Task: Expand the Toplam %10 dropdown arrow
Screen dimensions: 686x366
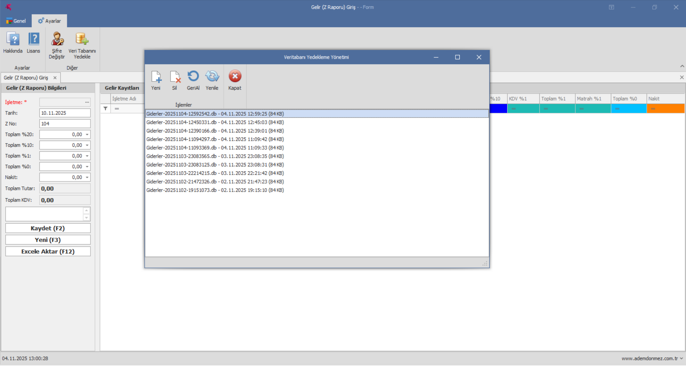Action: (87, 145)
